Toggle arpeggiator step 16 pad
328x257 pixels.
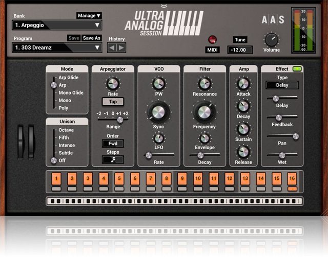click(x=292, y=178)
